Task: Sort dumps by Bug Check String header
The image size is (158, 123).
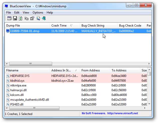Action: pos(93,26)
